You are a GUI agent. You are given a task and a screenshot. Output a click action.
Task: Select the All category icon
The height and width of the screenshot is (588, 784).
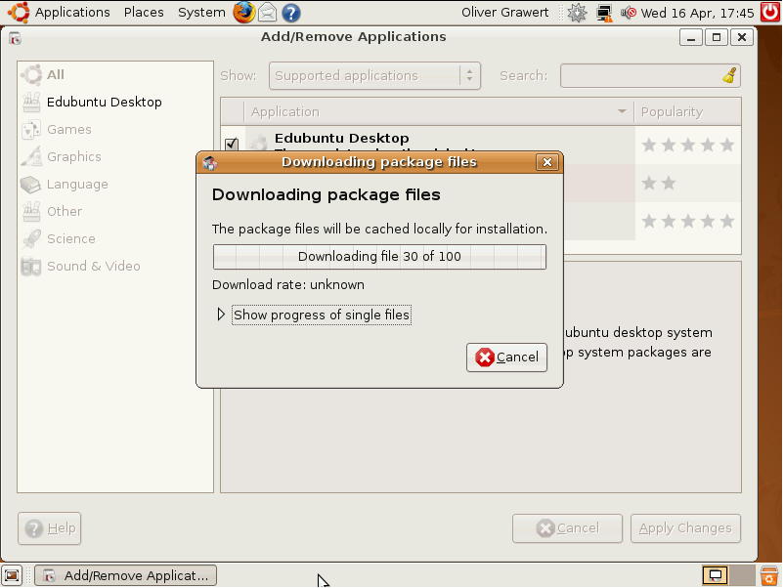coord(31,75)
